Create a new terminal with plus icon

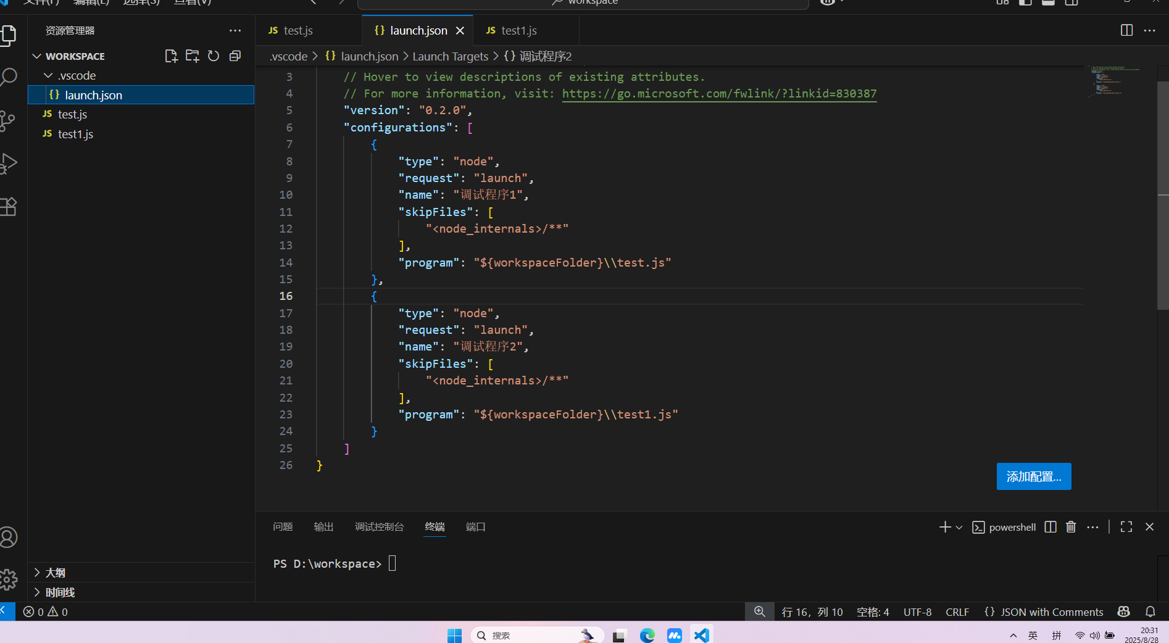945,527
